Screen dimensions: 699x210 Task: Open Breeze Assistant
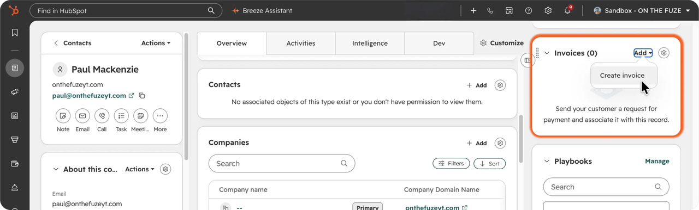pyautogui.click(x=262, y=10)
